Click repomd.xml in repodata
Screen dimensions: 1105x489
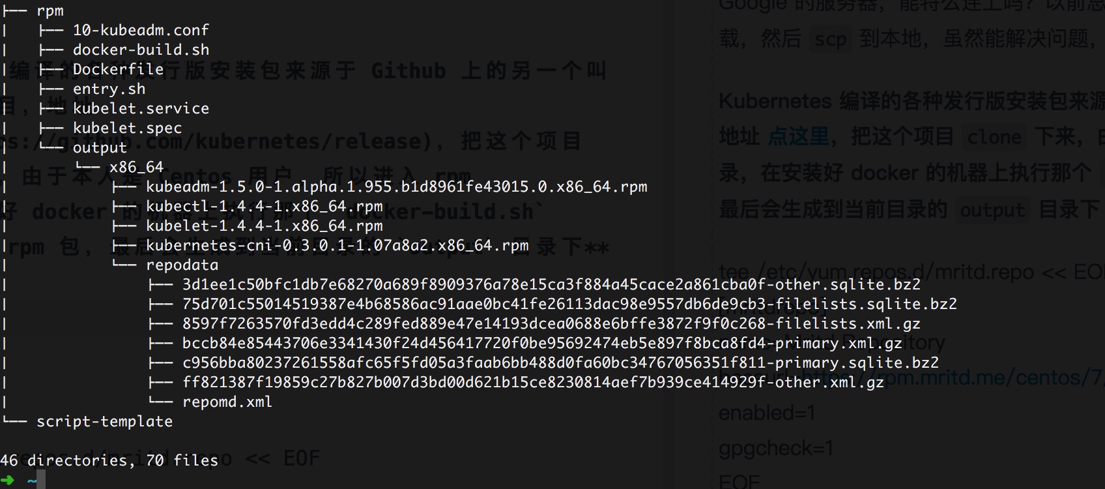pyautogui.click(x=227, y=402)
